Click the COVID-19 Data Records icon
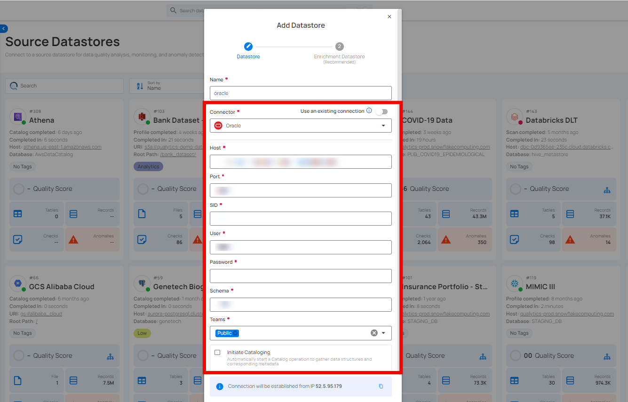Image resolution: width=628 pixels, height=402 pixels. click(x=446, y=213)
